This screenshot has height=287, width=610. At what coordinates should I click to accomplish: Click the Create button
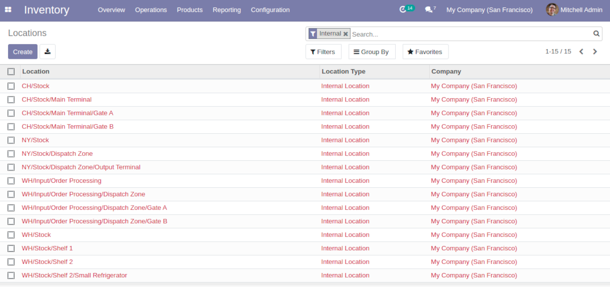(23, 52)
